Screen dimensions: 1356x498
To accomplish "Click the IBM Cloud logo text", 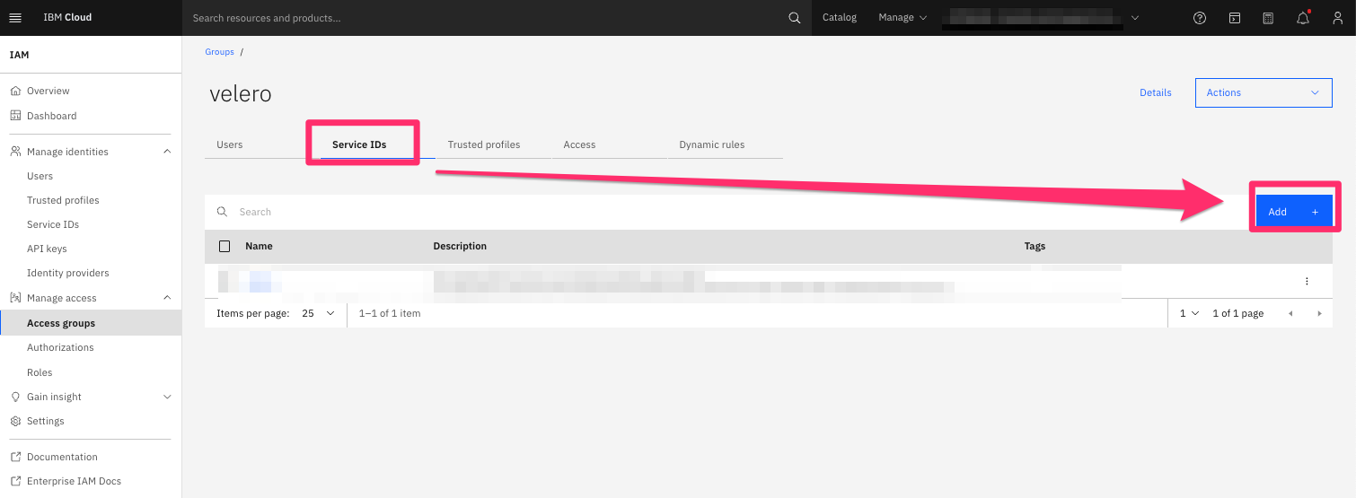I will (x=67, y=18).
